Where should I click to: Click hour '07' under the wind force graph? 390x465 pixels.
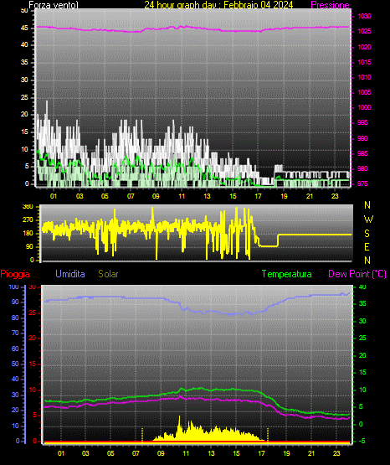(x=131, y=196)
